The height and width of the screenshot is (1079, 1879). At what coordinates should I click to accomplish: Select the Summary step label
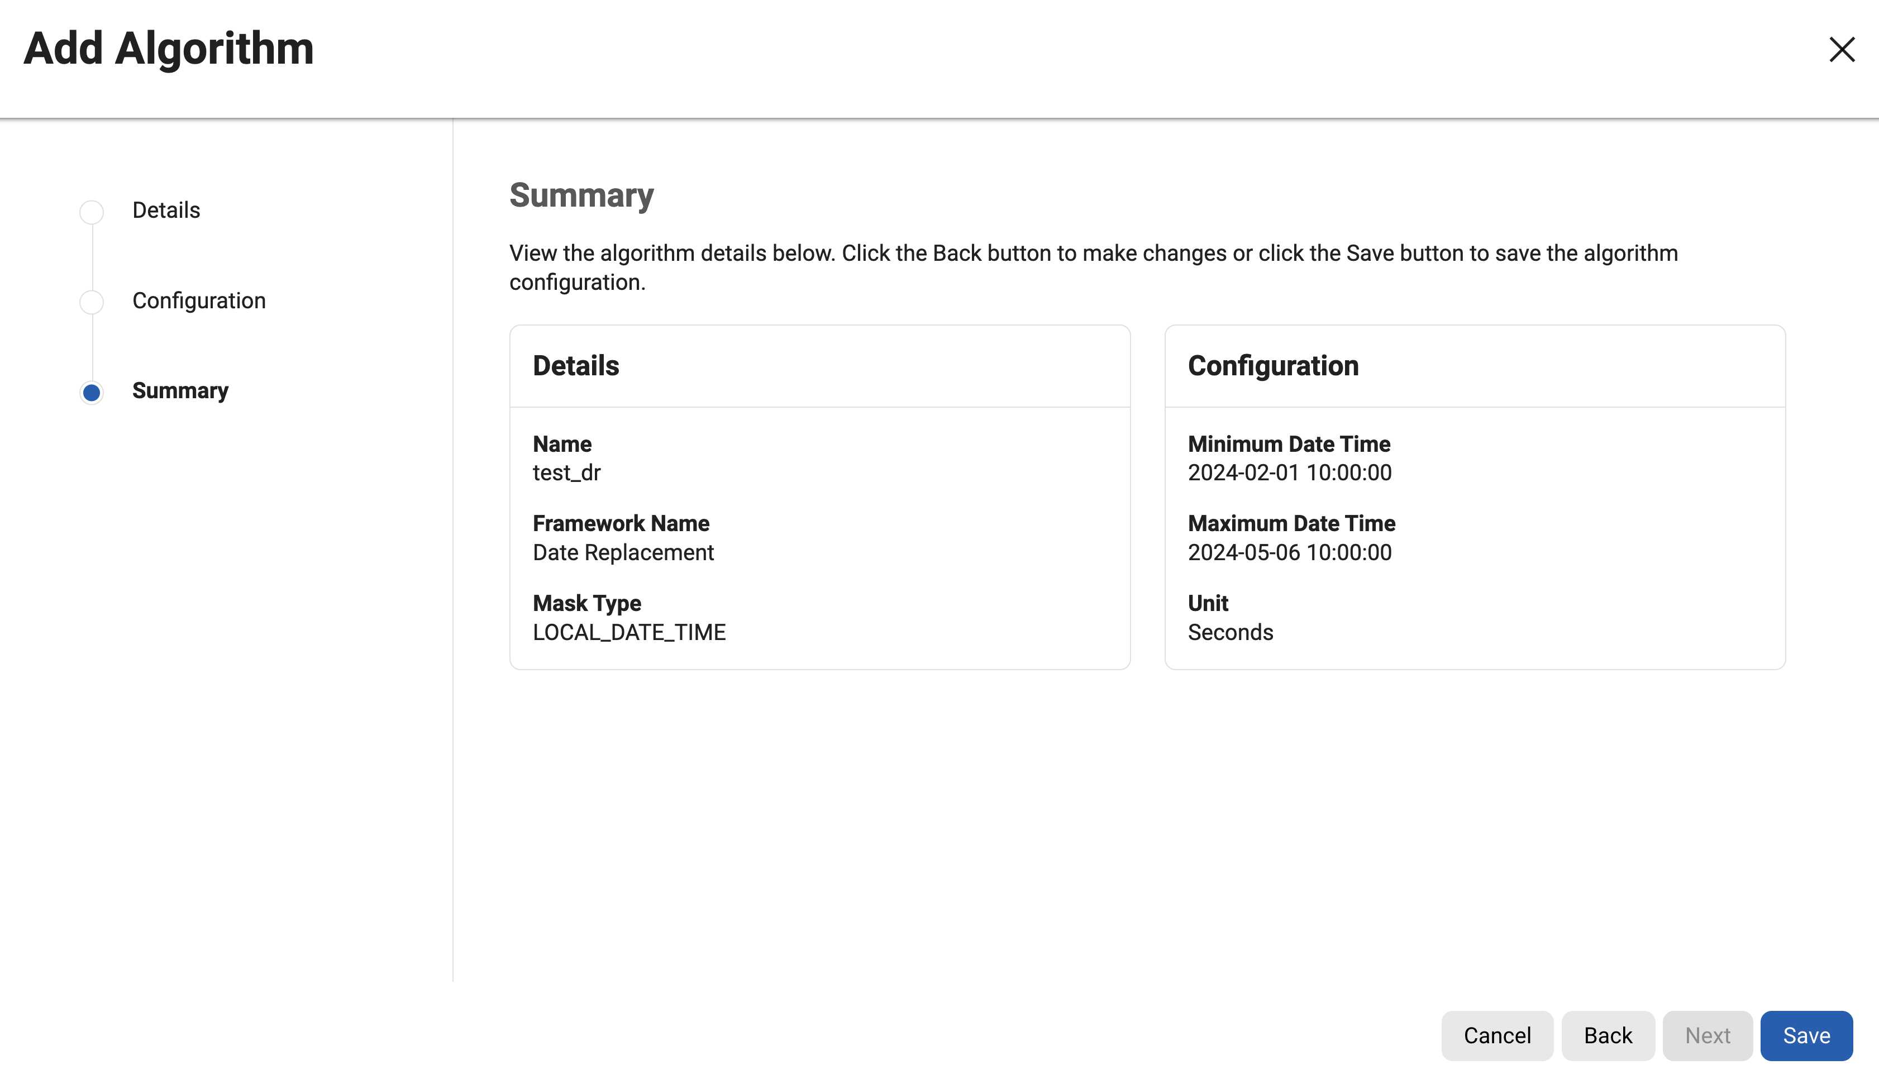(x=180, y=390)
